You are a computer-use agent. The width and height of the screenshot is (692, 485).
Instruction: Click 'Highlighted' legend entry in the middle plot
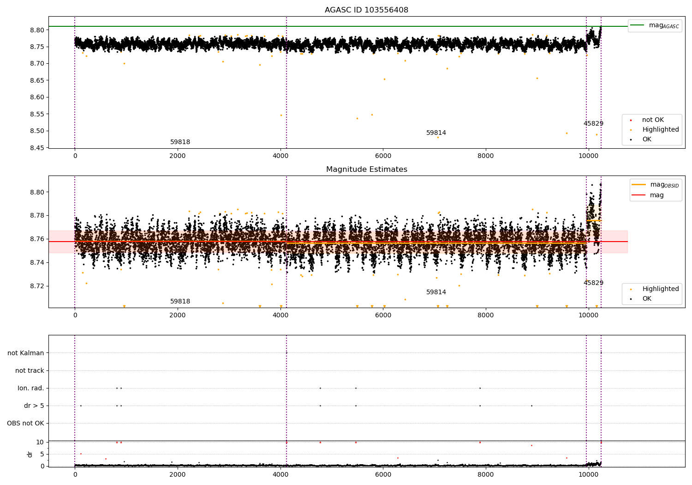pos(655,289)
